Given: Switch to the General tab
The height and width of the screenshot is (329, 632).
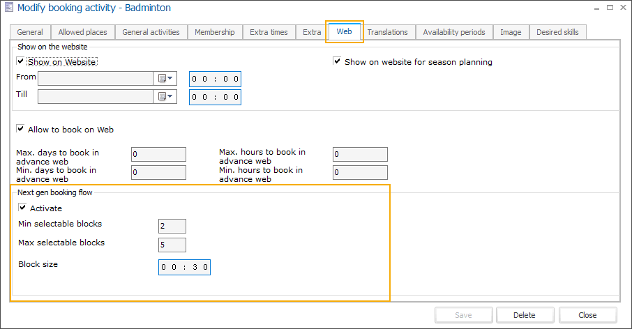Looking at the screenshot, I should point(30,32).
